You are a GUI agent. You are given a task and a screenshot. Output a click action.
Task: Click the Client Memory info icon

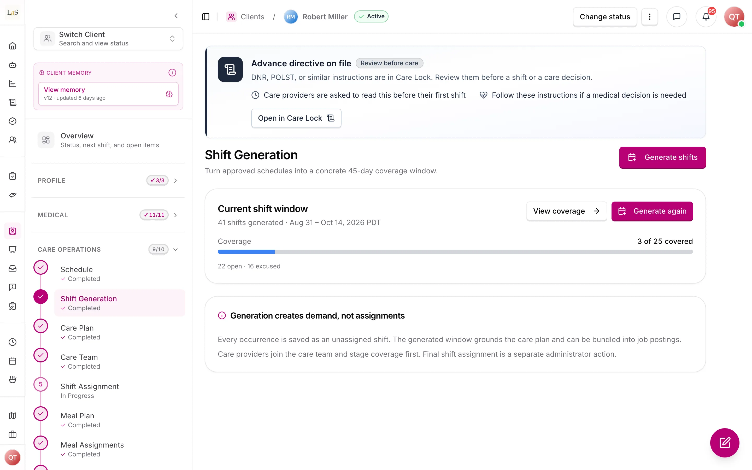point(172,72)
